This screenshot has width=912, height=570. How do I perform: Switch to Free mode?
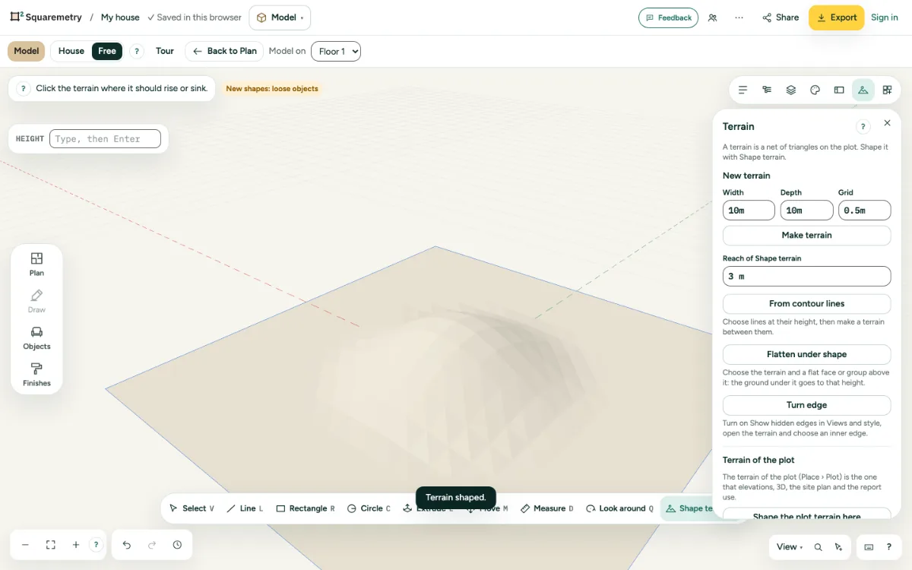[x=107, y=51]
